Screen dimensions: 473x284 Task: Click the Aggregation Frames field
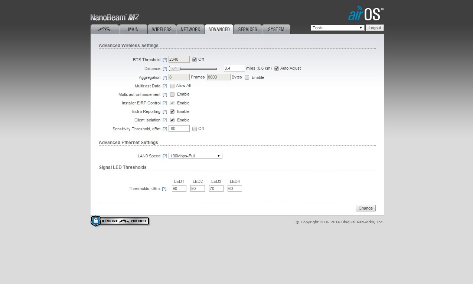click(x=179, y=77)
